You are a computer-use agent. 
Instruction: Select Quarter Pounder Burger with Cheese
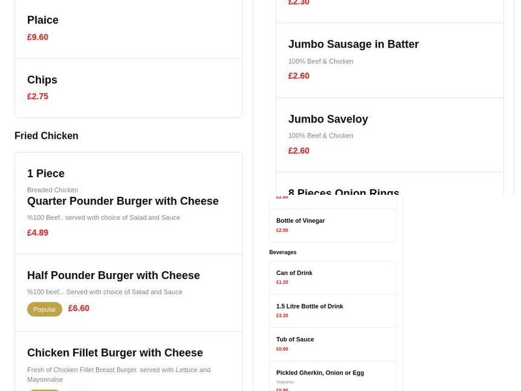click(122, 201)
